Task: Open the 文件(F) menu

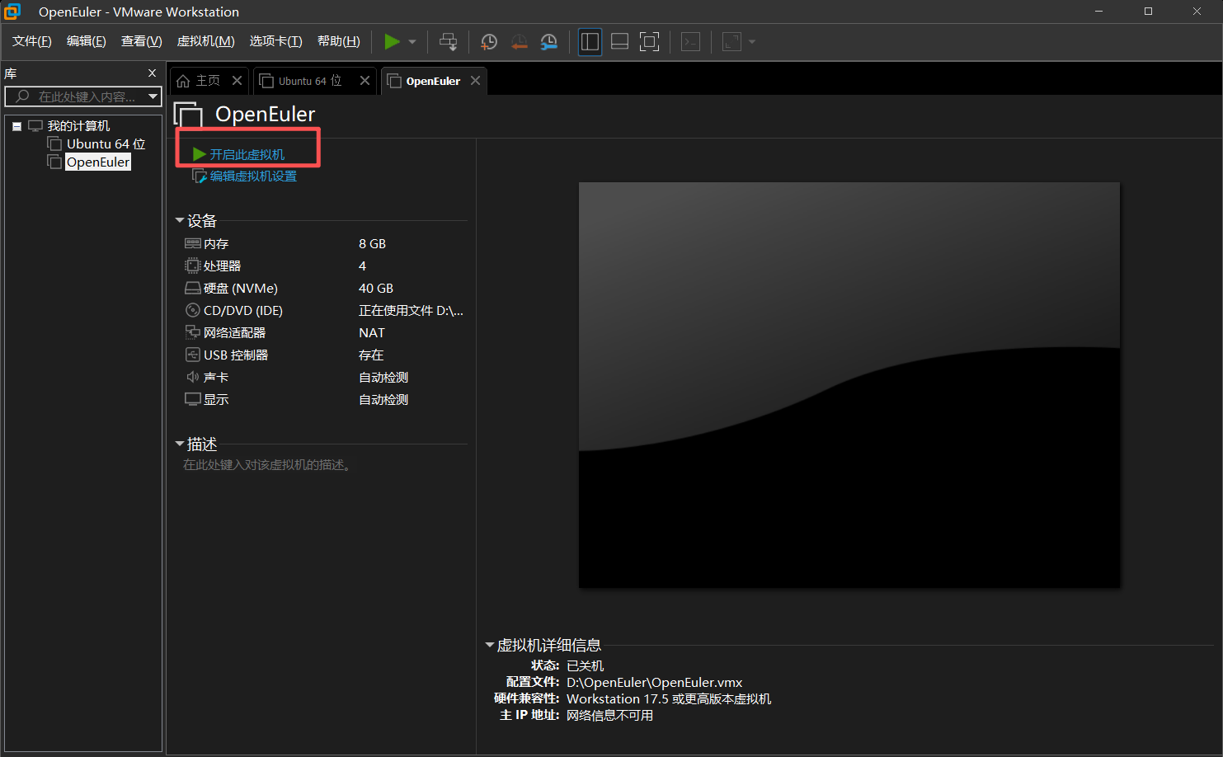Action: 32,41
